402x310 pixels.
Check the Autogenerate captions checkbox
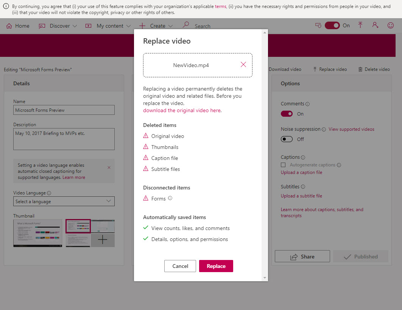point(283,165)
